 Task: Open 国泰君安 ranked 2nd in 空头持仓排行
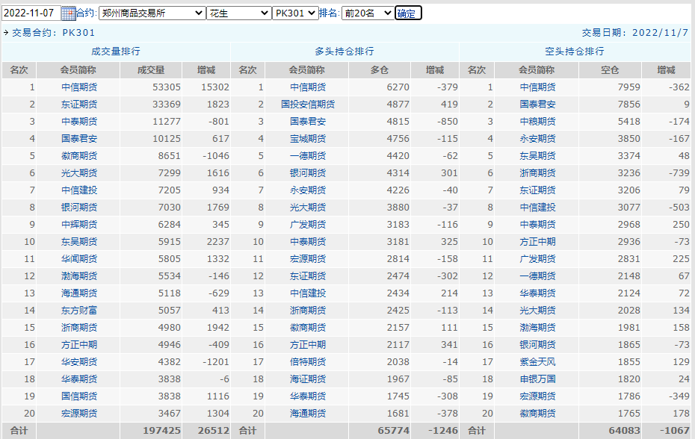(537, 105)
